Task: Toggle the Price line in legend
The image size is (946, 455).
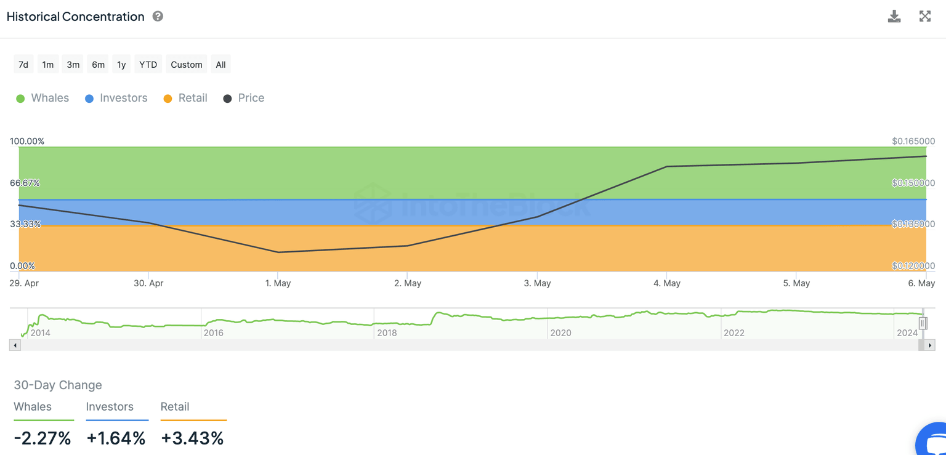Action: pos(244,99)
